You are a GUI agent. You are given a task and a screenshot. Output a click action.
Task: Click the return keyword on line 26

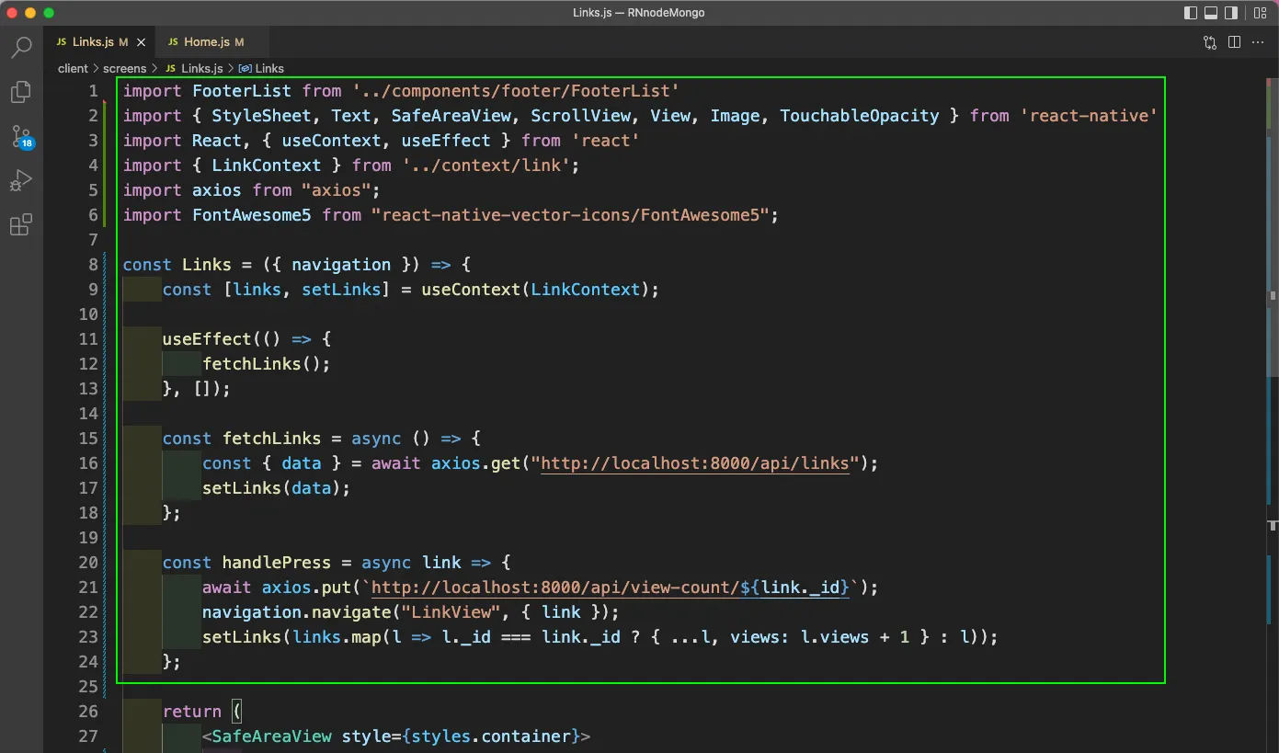click(x=192, y=712)
